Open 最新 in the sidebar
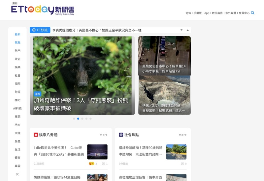 pyautogui.click(x=17, y=34)
